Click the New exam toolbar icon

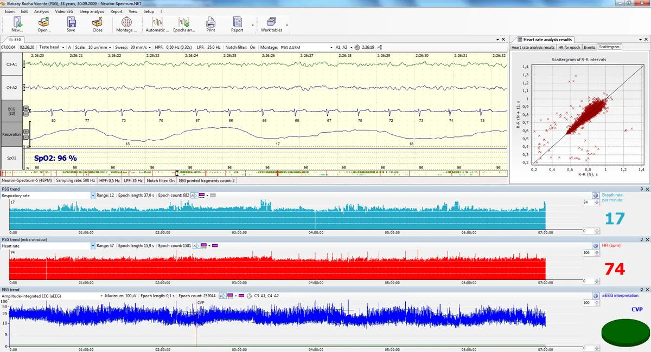(17, 23)
